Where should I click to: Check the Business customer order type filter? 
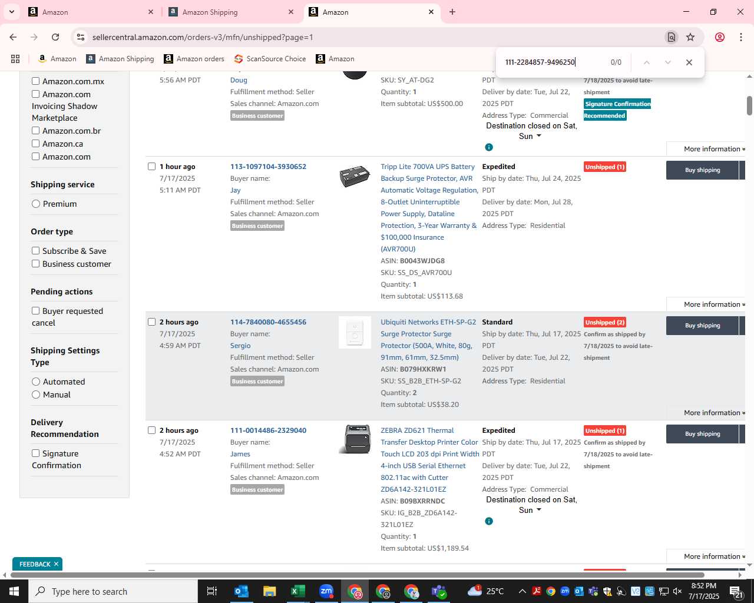coord(36,264)
